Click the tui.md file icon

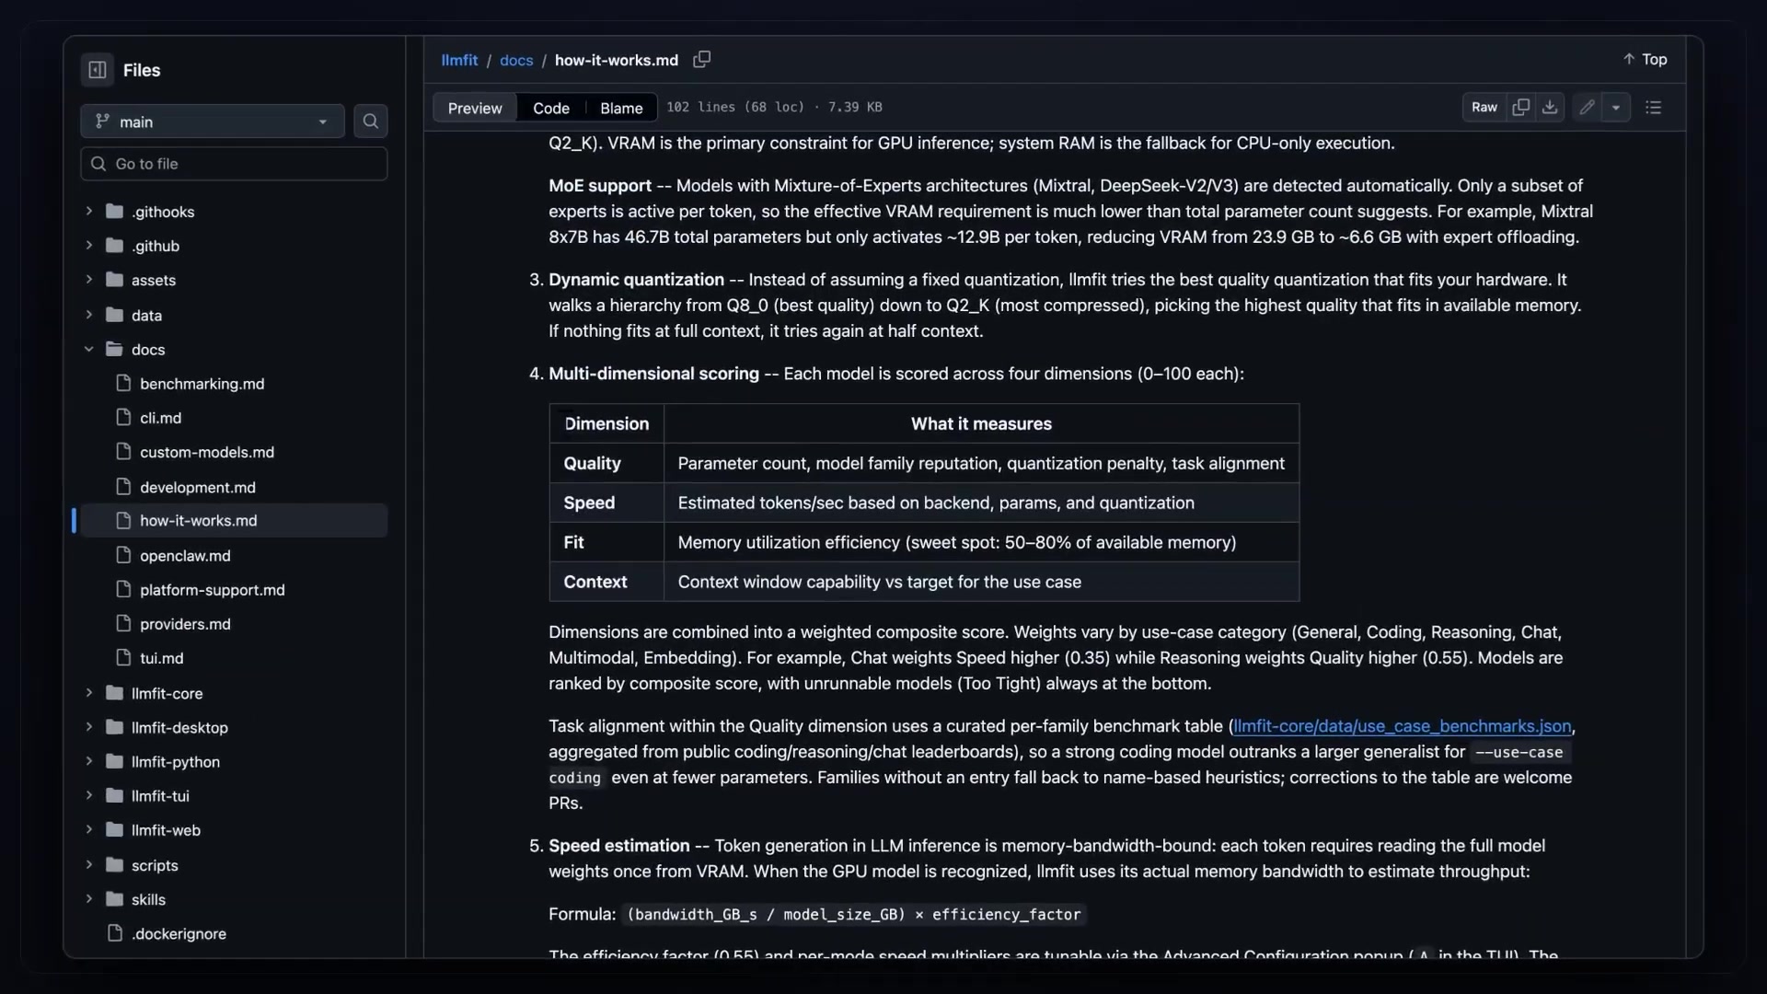123,658
